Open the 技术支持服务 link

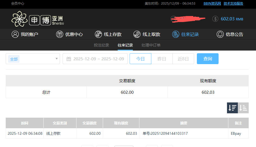233,4
